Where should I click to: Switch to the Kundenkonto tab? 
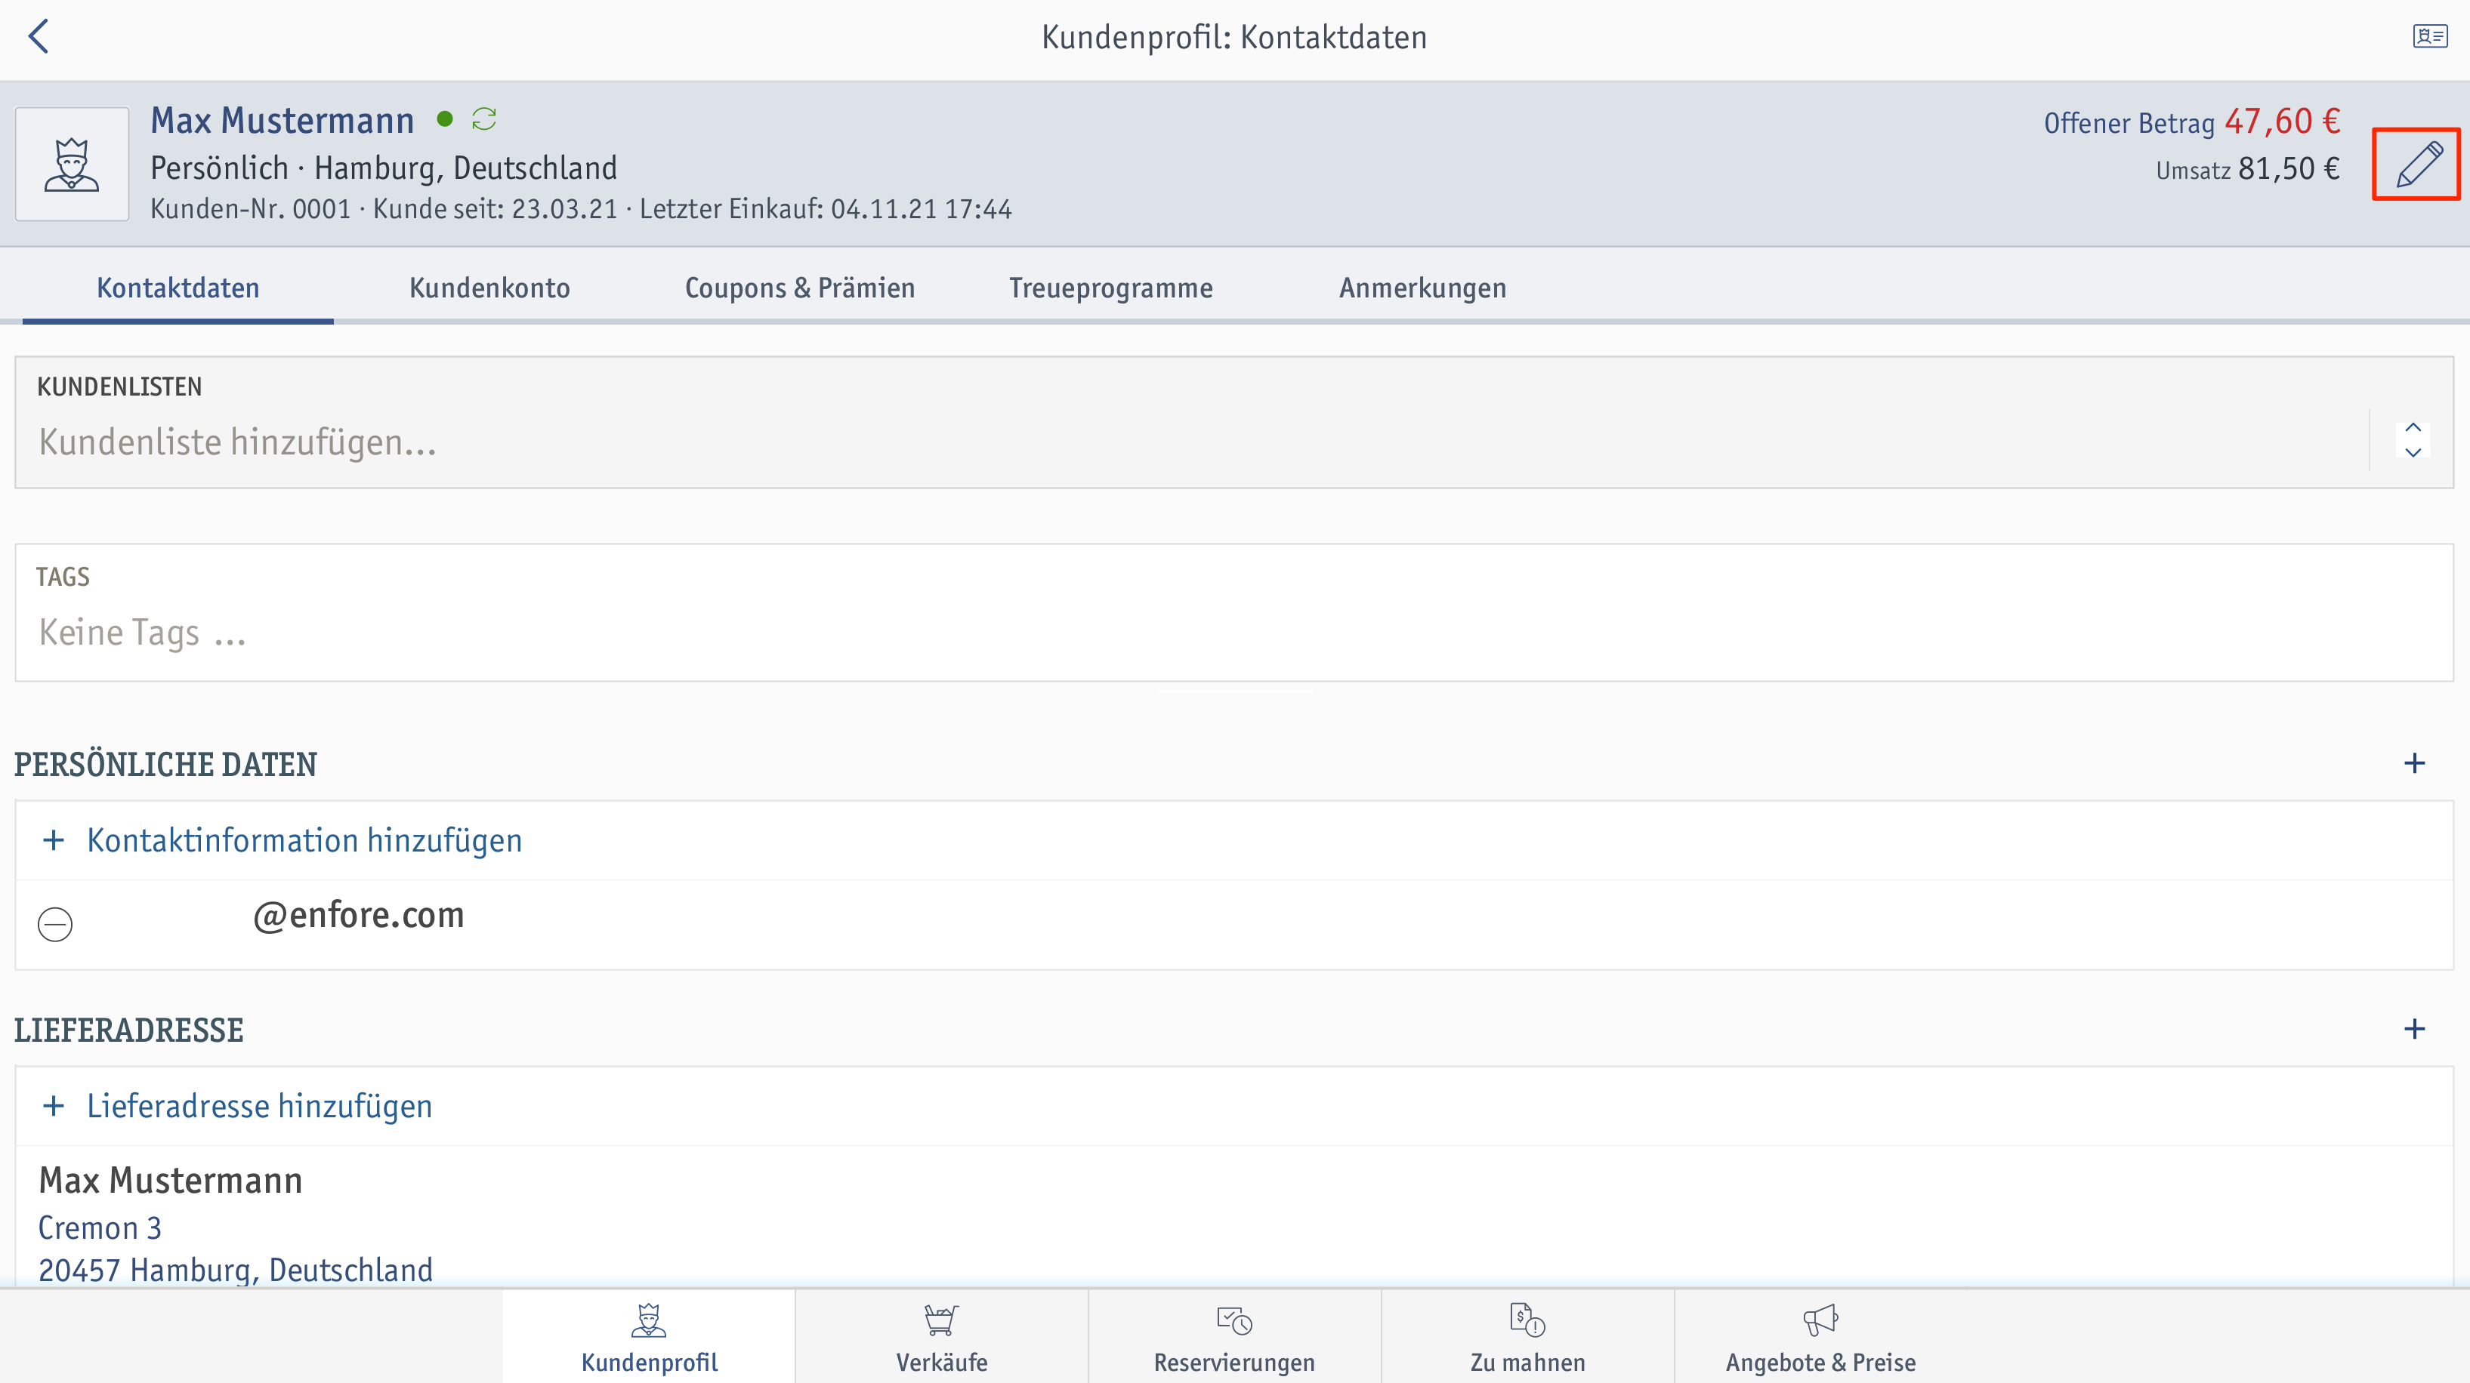point(489,288)
